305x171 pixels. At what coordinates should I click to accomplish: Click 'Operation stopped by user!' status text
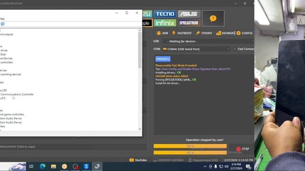tap(204, 140)
